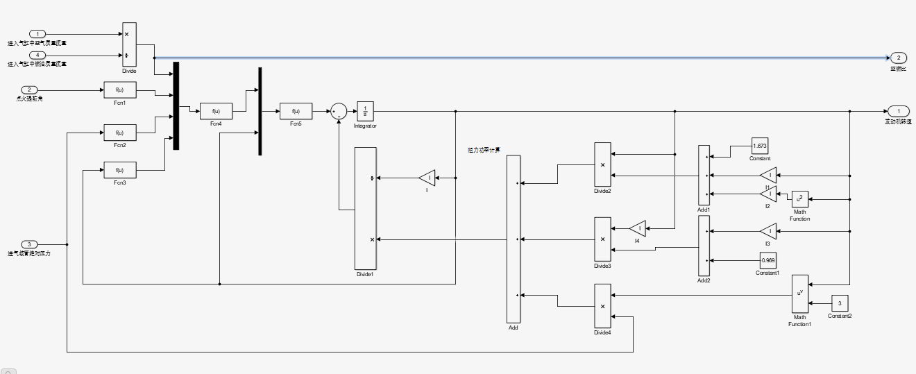Click the 阻力功率计算 annotation text
916x374 pixels.
[484, 149]
